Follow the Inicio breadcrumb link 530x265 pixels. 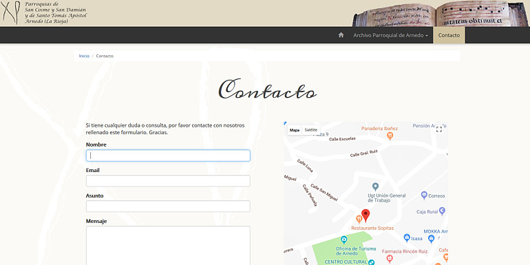click(84, 56)
